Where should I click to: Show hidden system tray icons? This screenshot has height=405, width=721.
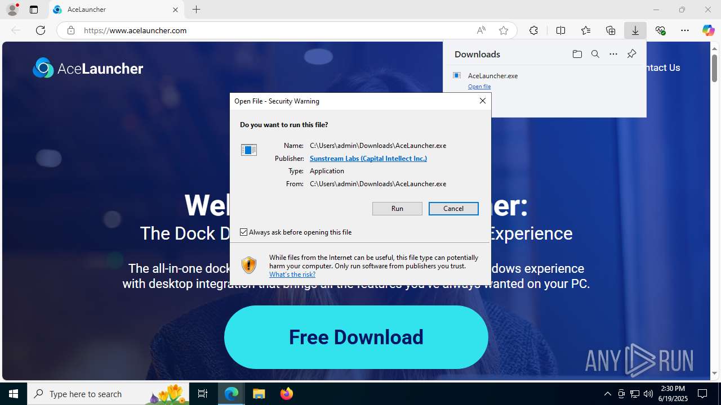607,394
